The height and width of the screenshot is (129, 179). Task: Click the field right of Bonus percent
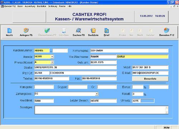point(159,87)
